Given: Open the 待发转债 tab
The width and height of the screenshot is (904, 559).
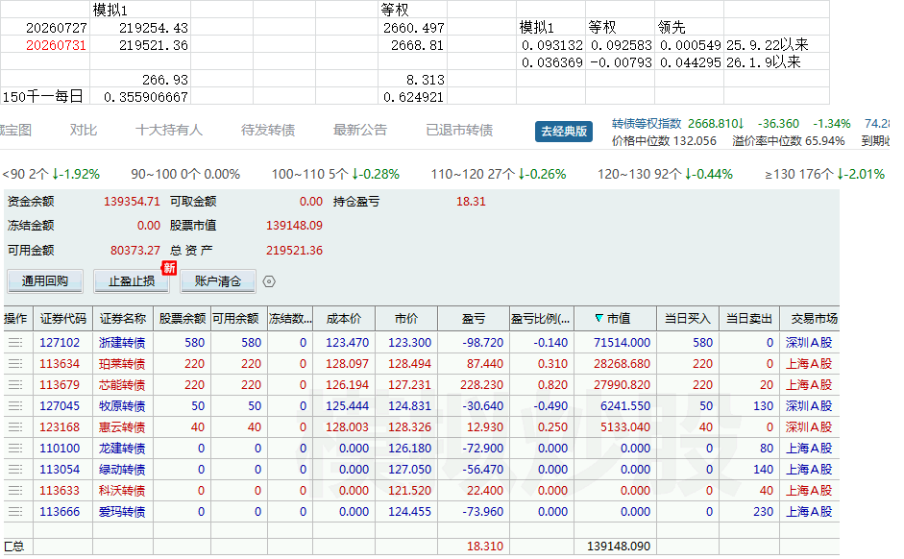Looking at the screenshot, I should [x=268, y=131].
